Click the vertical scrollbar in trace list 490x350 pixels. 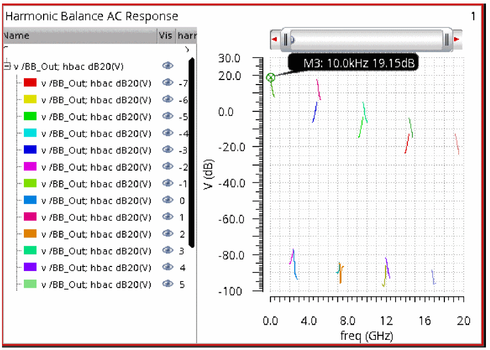(191, 152)
